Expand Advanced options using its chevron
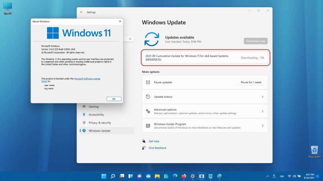Image resolution: width=323 pixels, height=181 pixels. [262, 111]
